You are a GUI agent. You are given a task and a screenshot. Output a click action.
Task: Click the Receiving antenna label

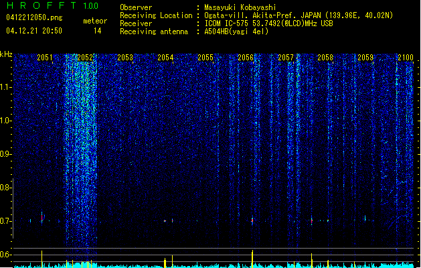(x=154, y=31)
